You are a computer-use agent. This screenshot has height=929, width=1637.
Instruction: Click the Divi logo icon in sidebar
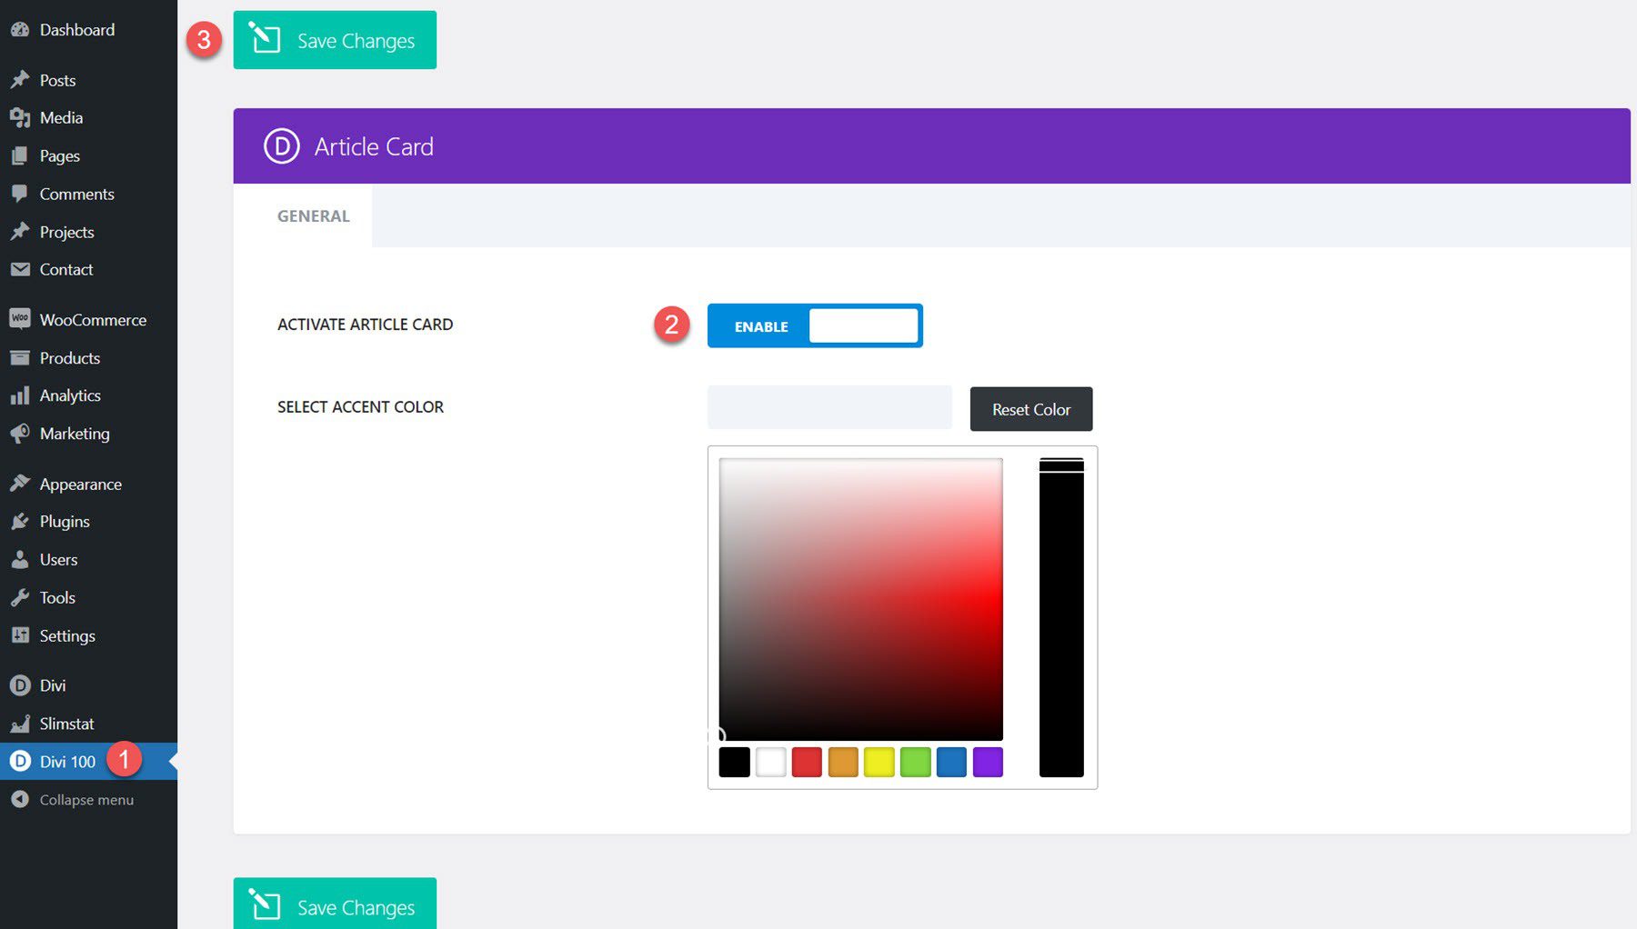20,684
